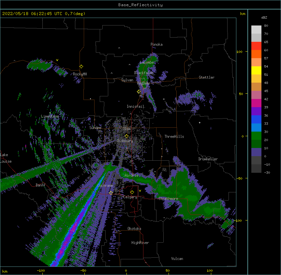The image size is (281, 275).
Task: Click the asterisk marker above the Limestone label
Action: tap(50, 113)
